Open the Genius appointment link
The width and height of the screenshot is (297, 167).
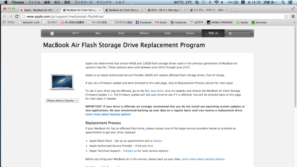157,141
